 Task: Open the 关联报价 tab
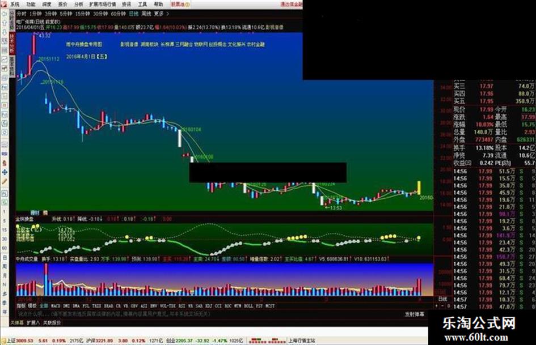[x=52, y=322]
